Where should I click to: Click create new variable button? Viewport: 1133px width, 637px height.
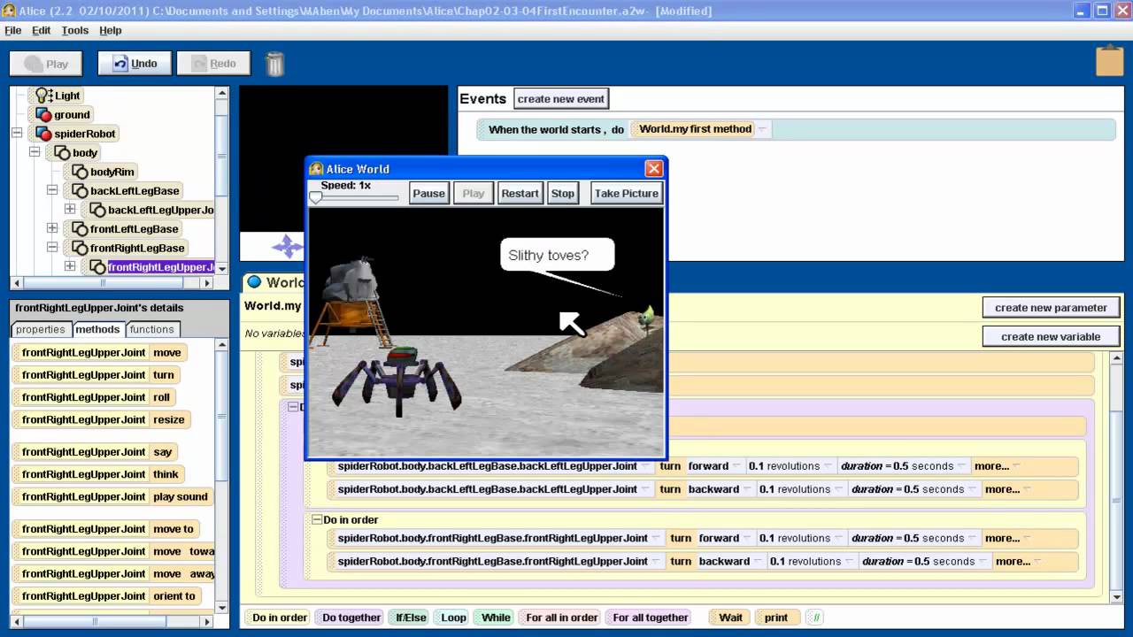(x=1051, y=336)
